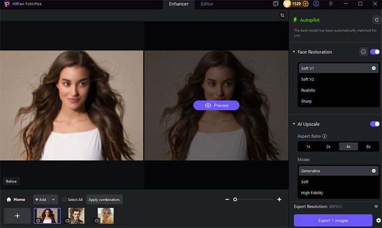Expand the Export Resolution chevron
This screenshot has width=382, height=228.
point(376,207)
